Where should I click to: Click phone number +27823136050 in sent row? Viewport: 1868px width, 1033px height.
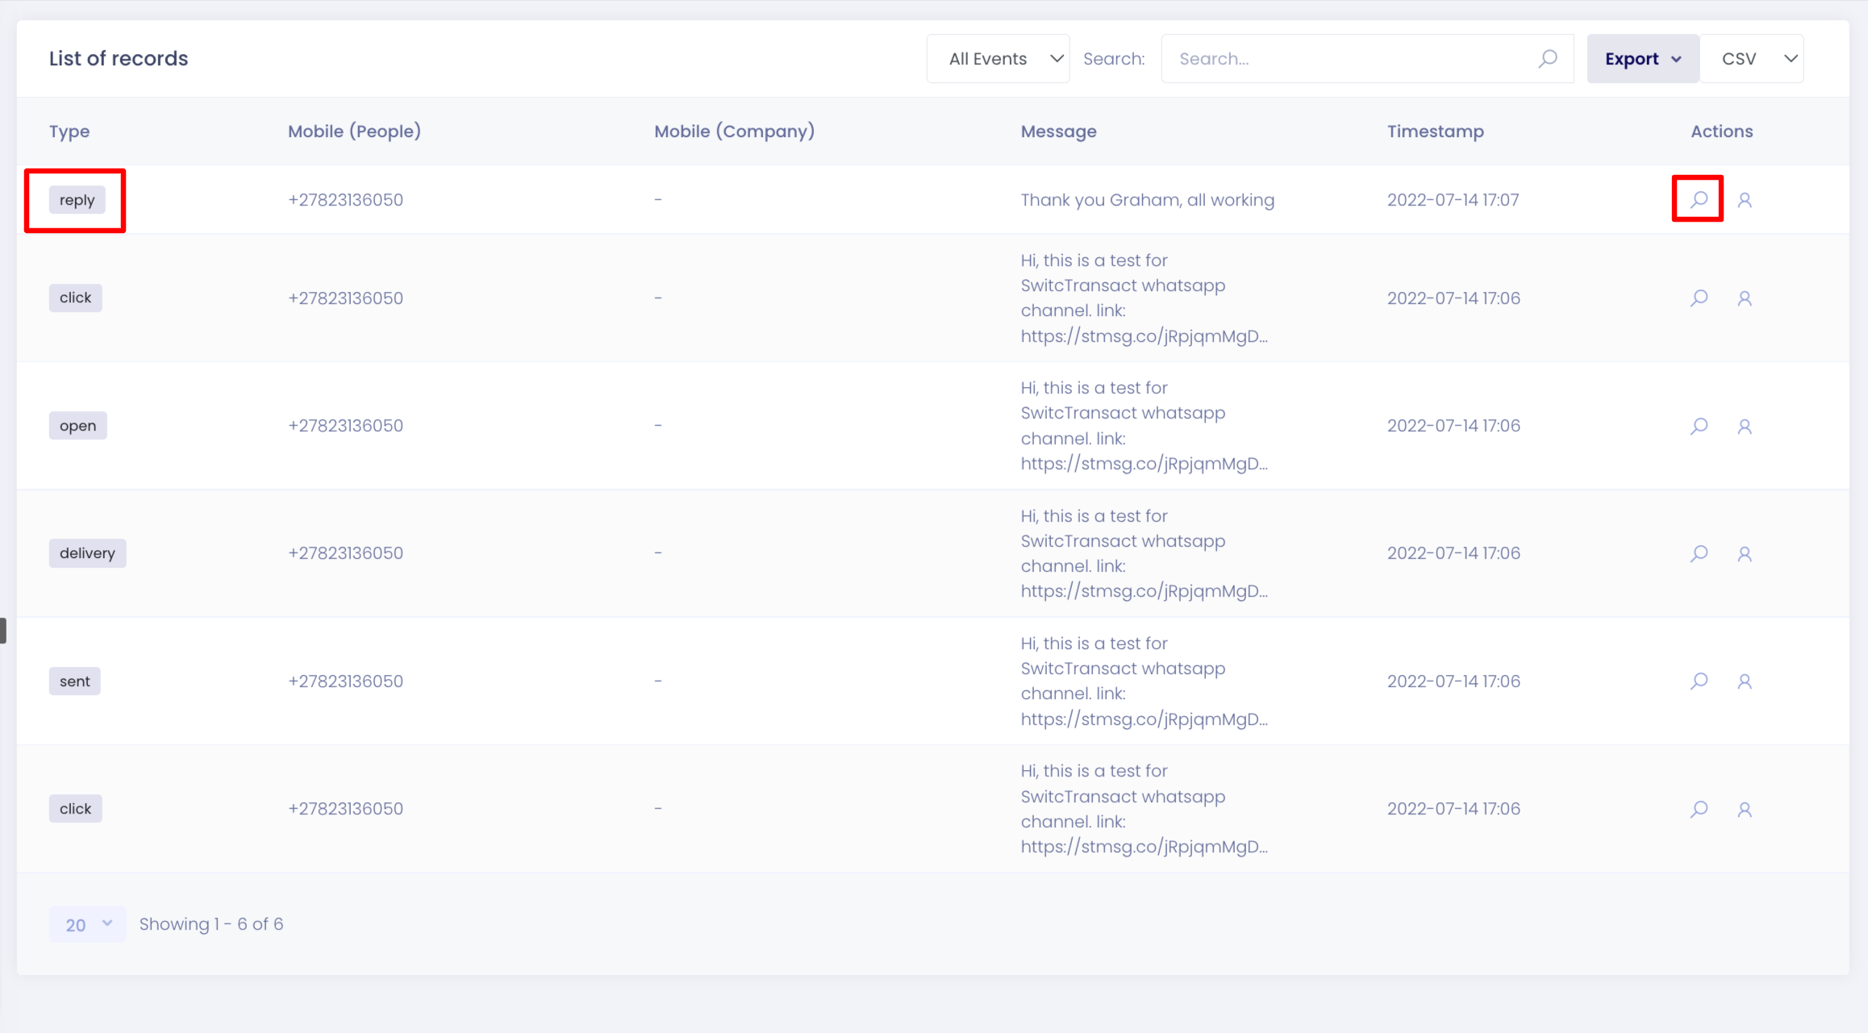tap(345, 681)
